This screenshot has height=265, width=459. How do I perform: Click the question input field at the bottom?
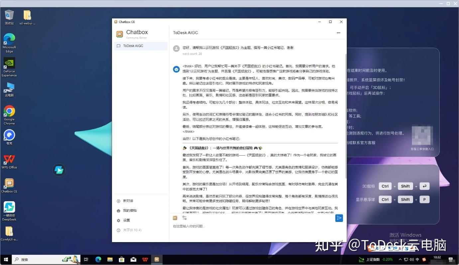click(x=233, y=226)
